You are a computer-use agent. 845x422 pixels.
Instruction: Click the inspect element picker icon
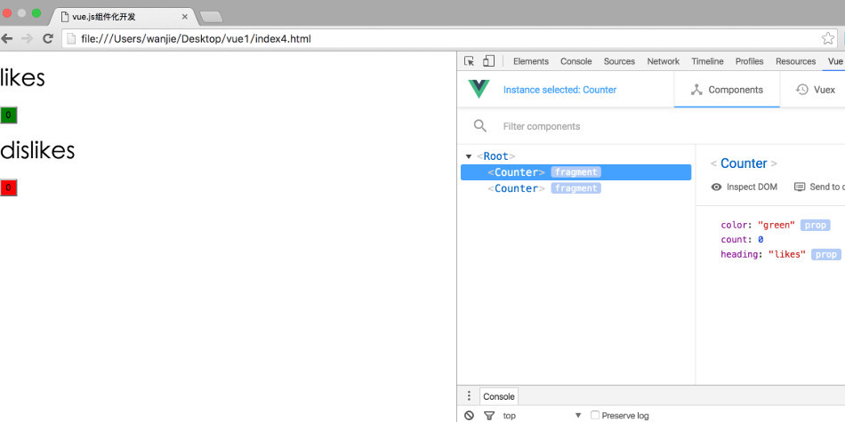470,61
